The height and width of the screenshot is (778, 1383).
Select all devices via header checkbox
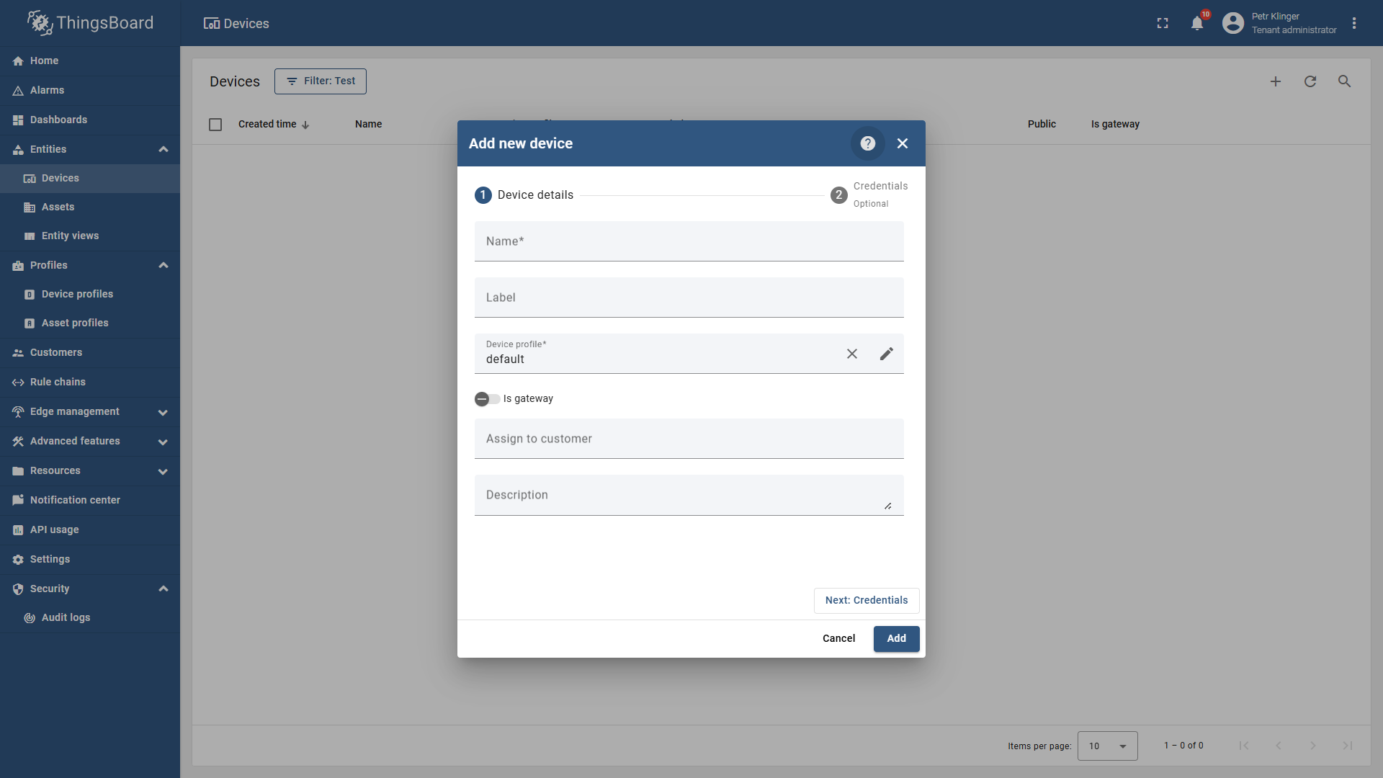click(x=215, y=124)
